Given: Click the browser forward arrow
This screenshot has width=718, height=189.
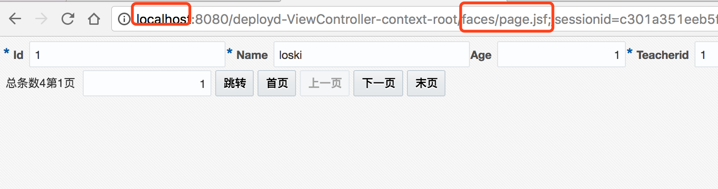Looking at the screenshot, I should [x=42, y=19].
